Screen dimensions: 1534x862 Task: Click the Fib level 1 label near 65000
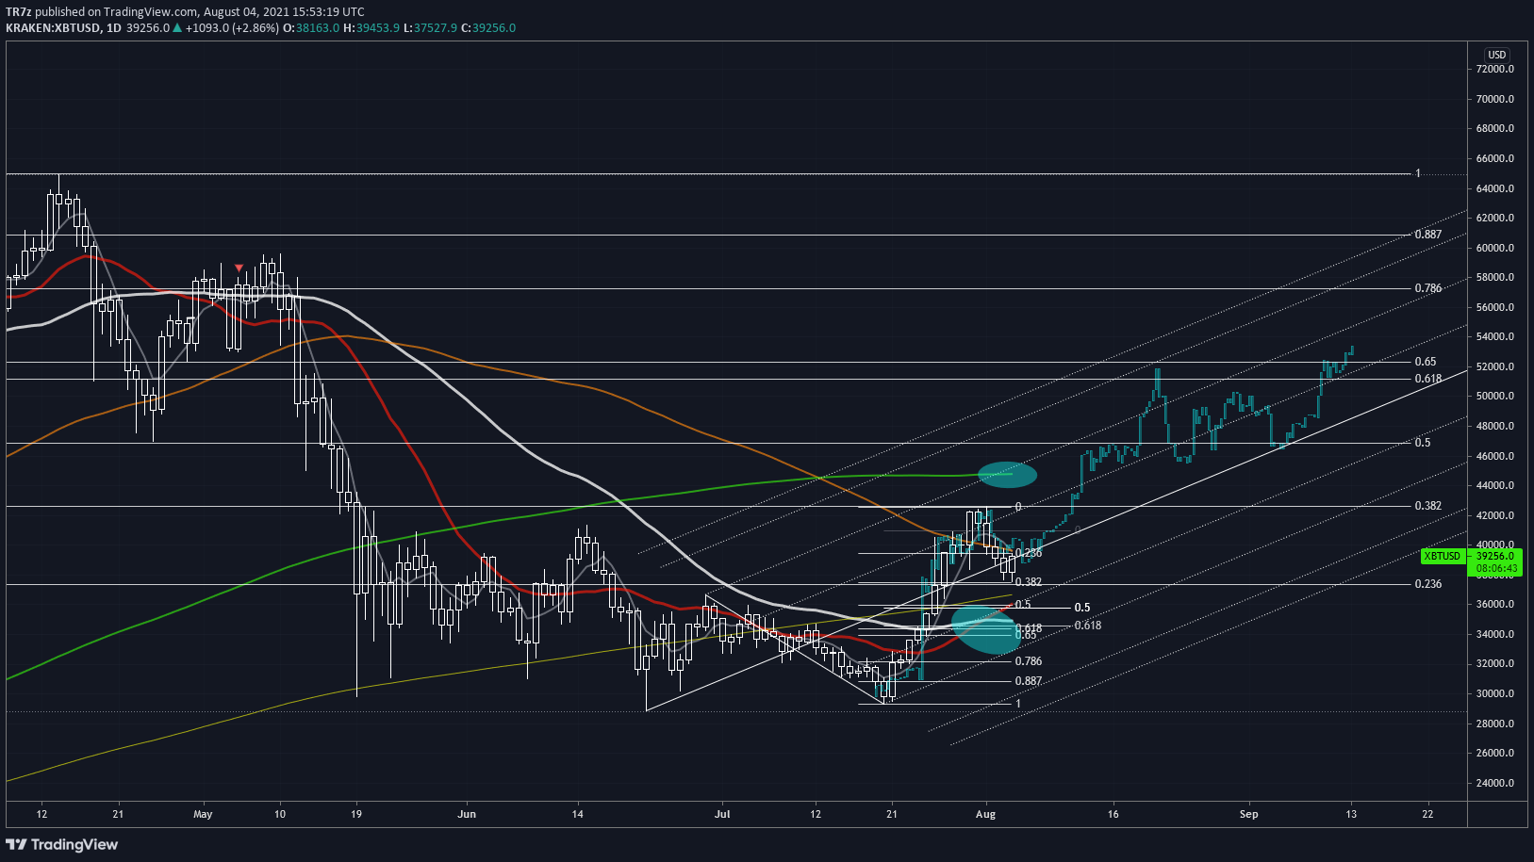coord(1417,173)
